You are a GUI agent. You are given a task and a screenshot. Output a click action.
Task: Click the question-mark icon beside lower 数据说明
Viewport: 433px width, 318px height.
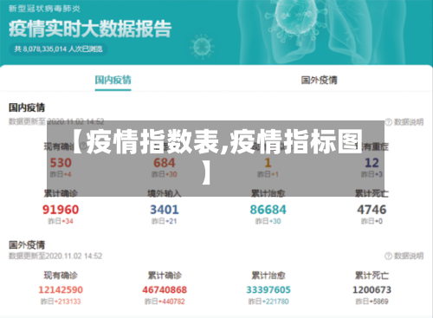click(389, 256)
